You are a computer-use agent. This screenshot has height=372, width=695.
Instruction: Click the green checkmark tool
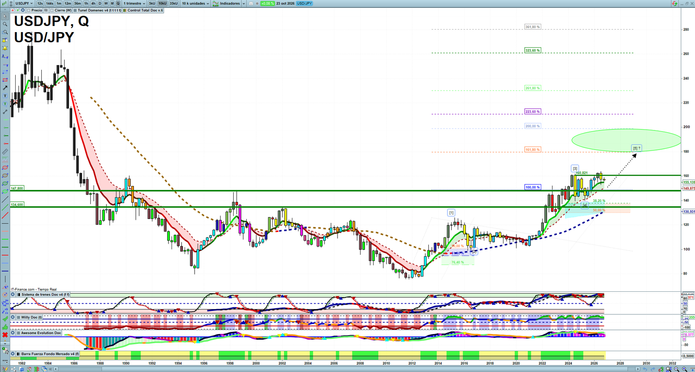tap(5, 319)
